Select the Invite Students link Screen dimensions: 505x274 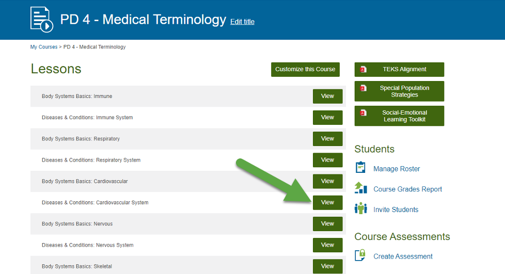pos(396,209)
